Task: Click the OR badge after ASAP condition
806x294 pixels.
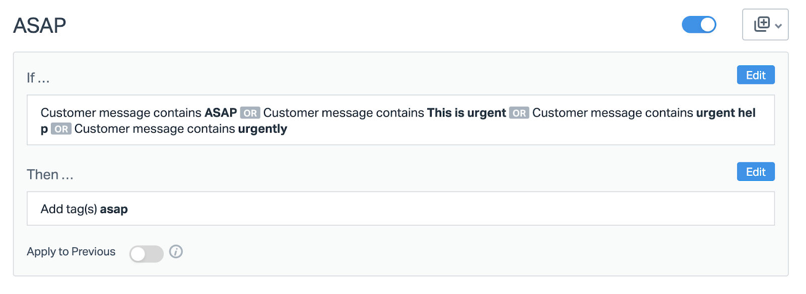Action: pos(250,113)
